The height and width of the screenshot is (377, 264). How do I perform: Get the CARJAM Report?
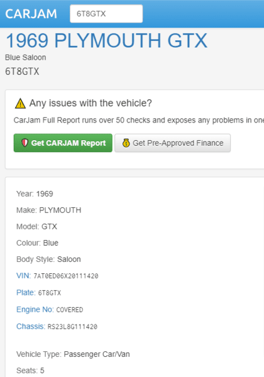[x=63, y=143]
